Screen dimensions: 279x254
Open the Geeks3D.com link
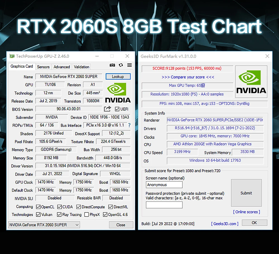pyautogui.click(x=225, y=224)
